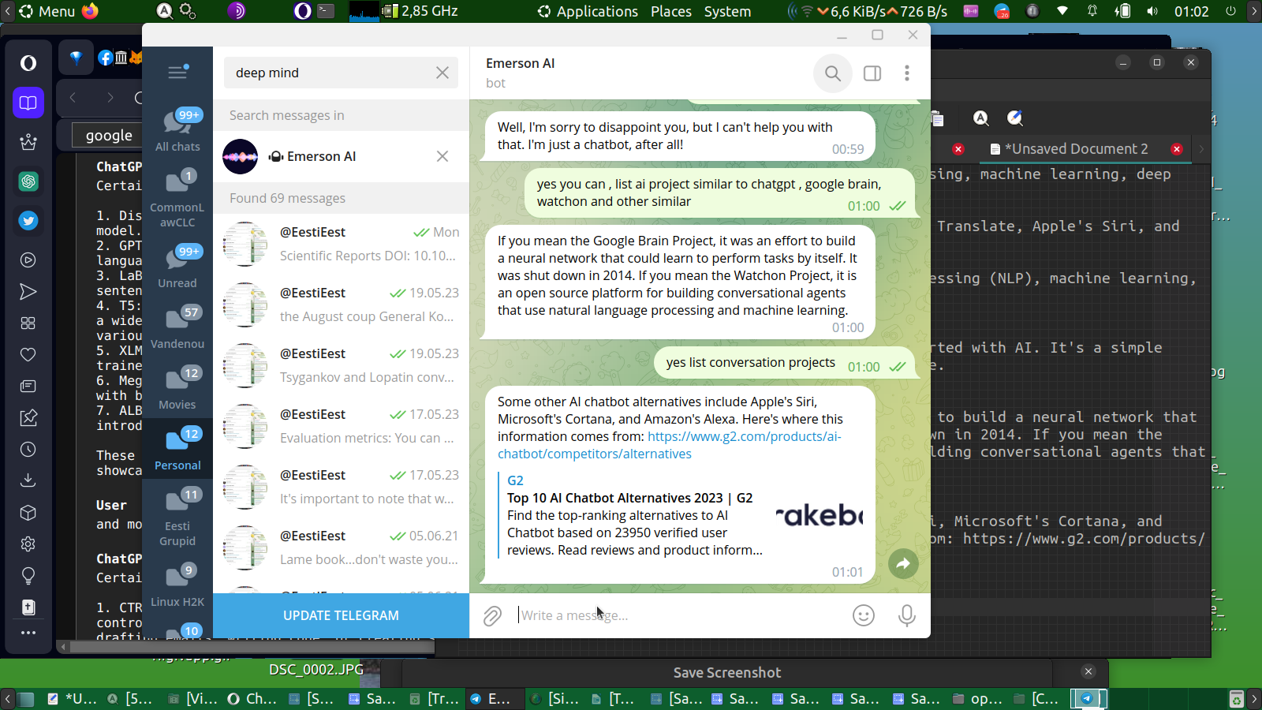
Task: Click the Opera logo in sidebar
Action: pos(28,63)
